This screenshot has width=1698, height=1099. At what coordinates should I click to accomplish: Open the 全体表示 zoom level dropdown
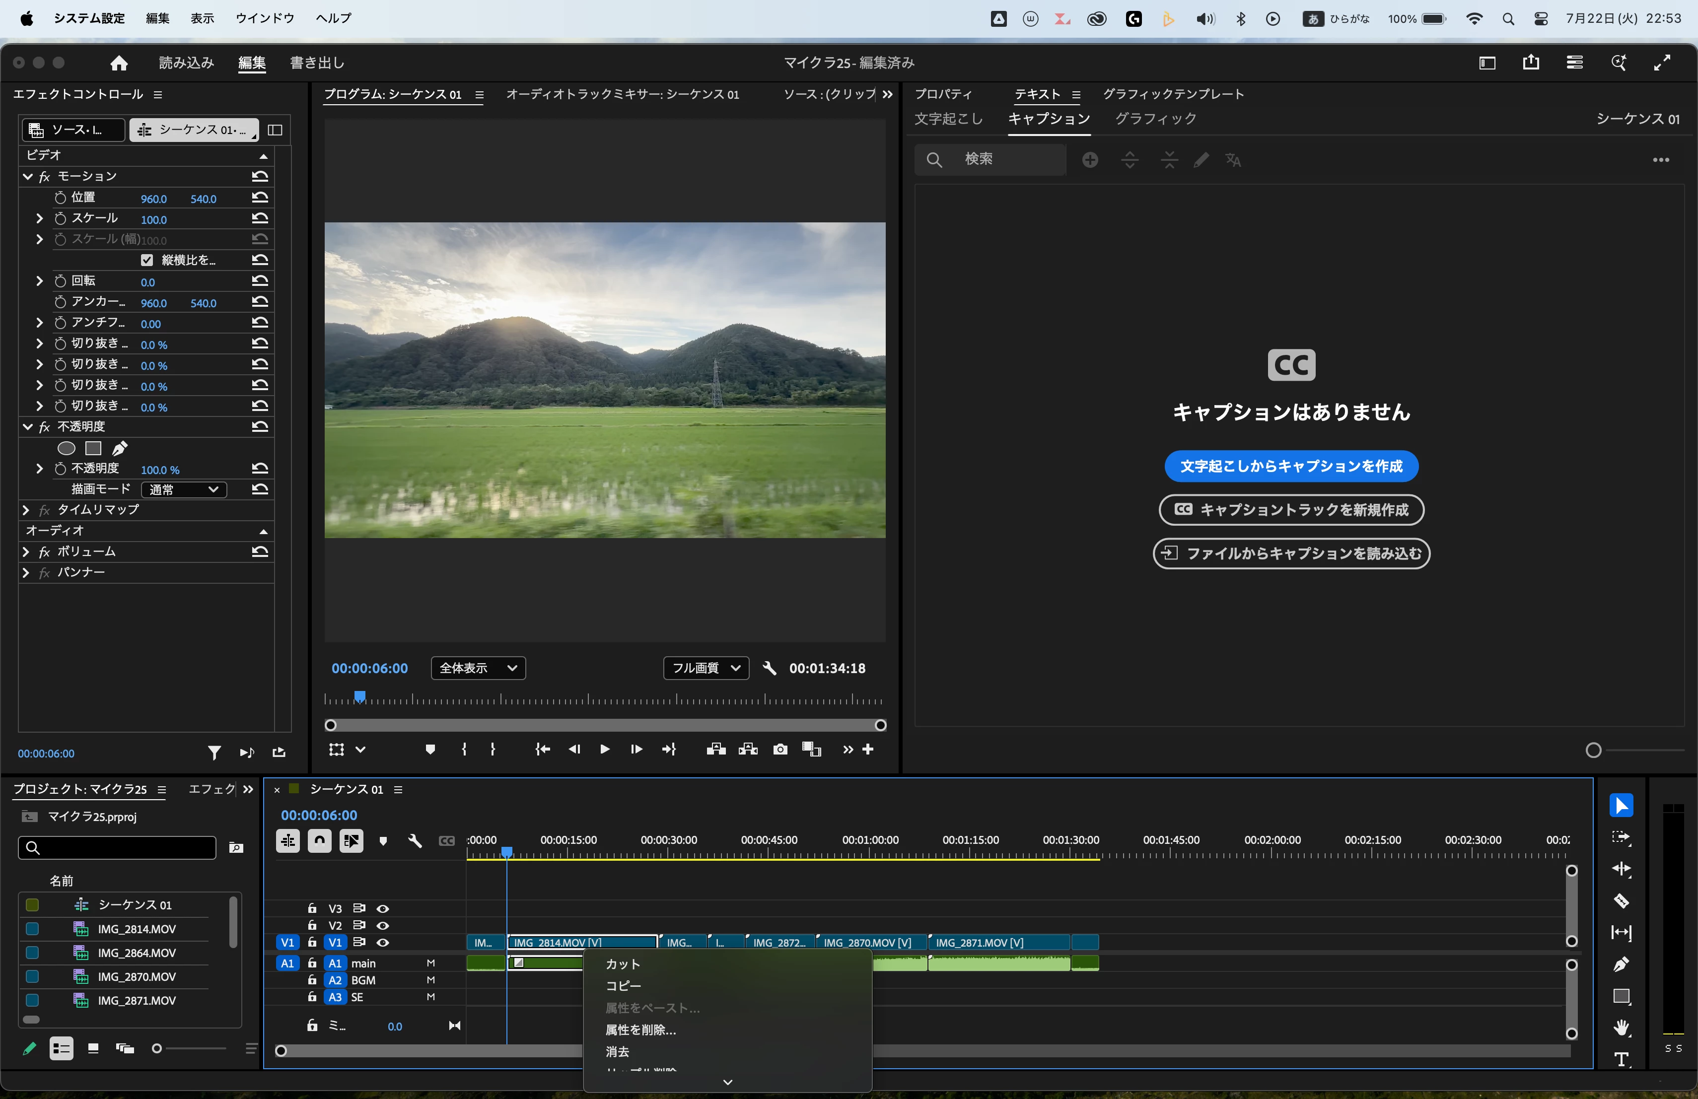tap(478, 668)
